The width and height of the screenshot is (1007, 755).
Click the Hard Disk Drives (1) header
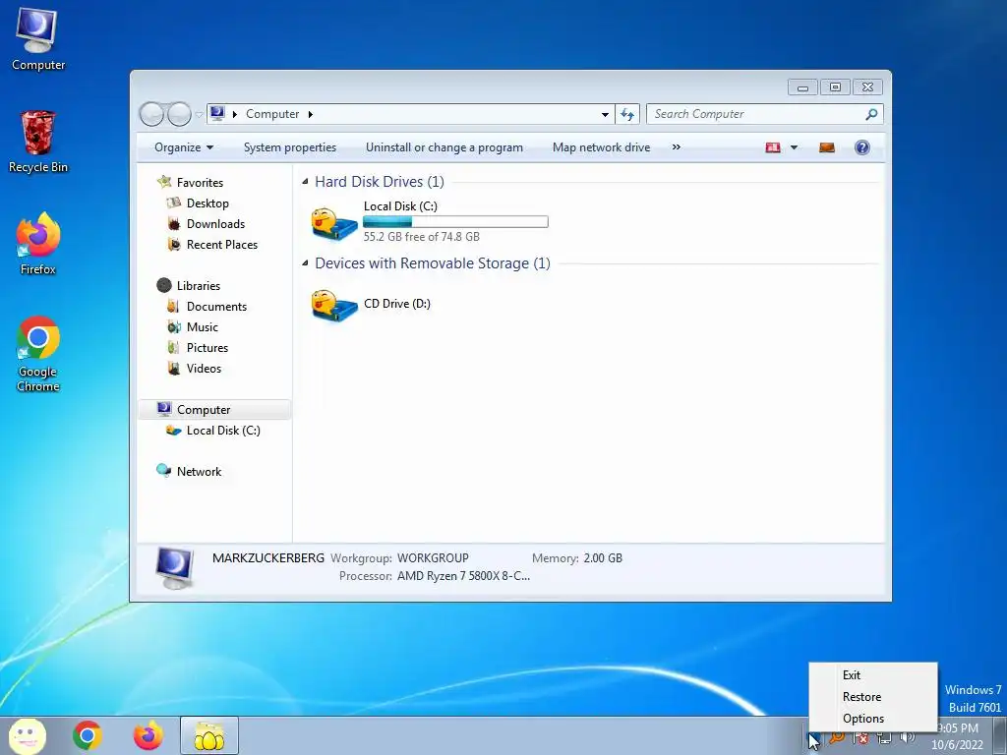(x=380, y=182)
